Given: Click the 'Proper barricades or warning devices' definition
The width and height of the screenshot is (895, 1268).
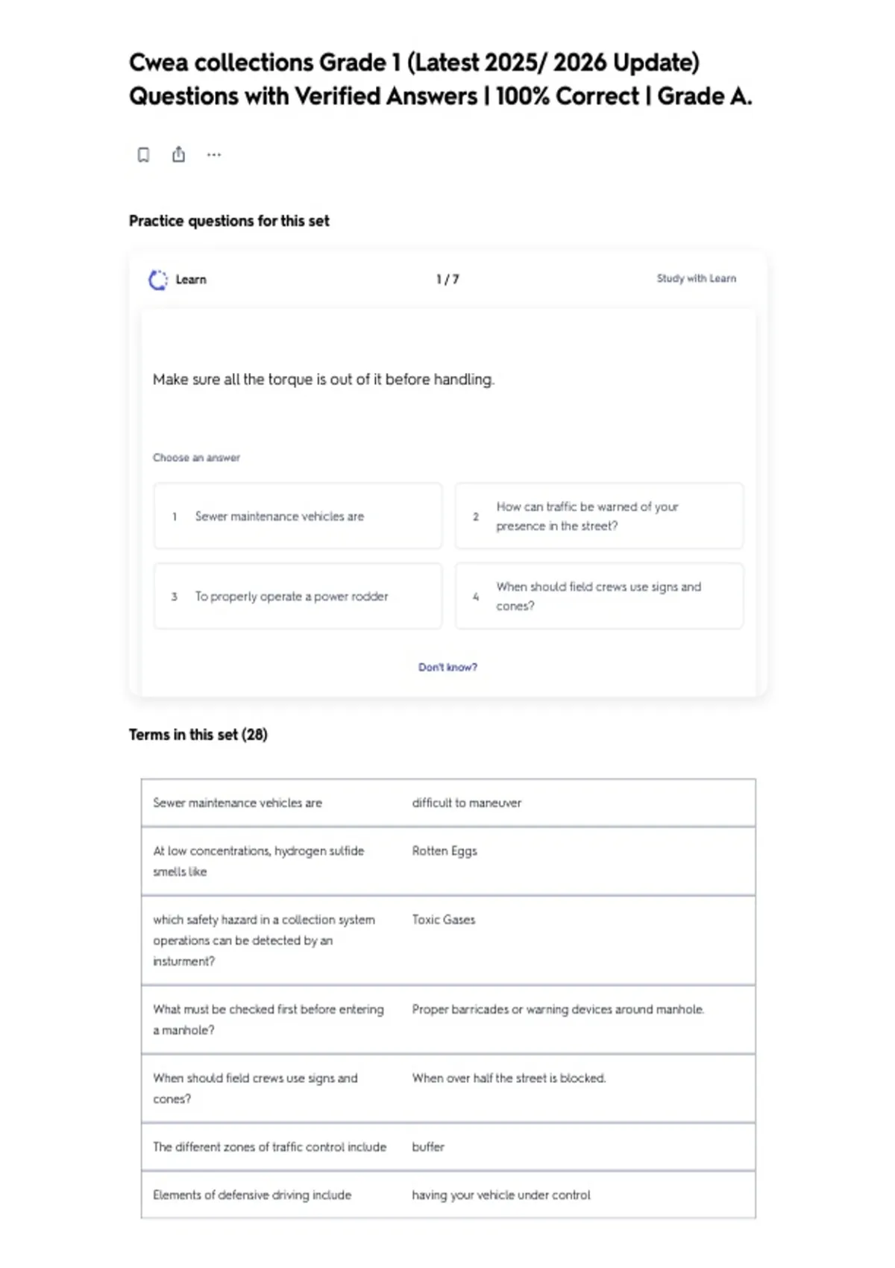Looking at the screenshot, I should pos(558,1009).
